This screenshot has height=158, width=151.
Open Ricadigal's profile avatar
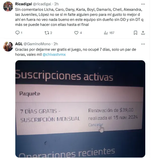click(x=8, y=6)
